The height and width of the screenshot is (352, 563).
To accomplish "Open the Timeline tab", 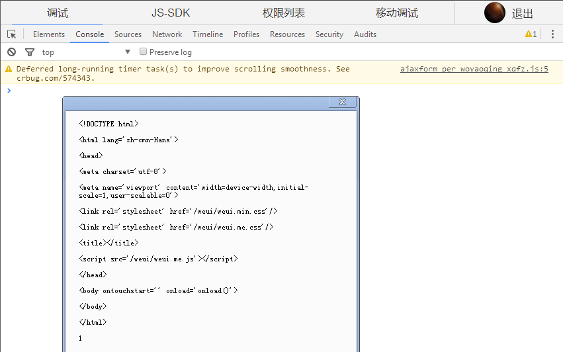I will (x=208, y=34).
